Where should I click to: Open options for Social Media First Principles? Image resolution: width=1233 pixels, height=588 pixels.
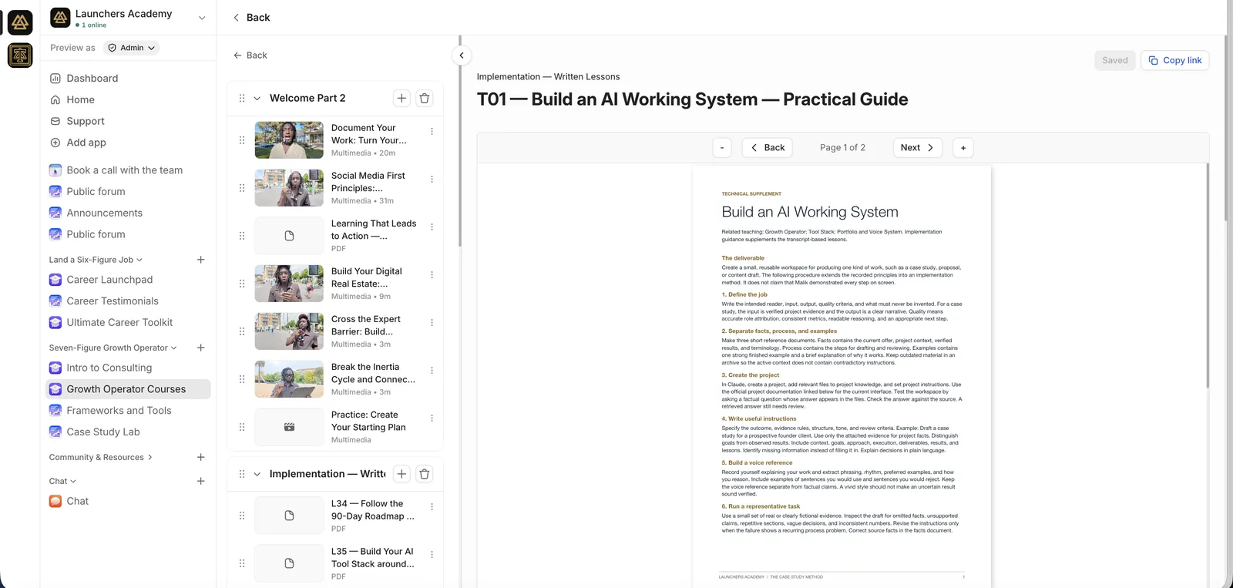(432, 180)
